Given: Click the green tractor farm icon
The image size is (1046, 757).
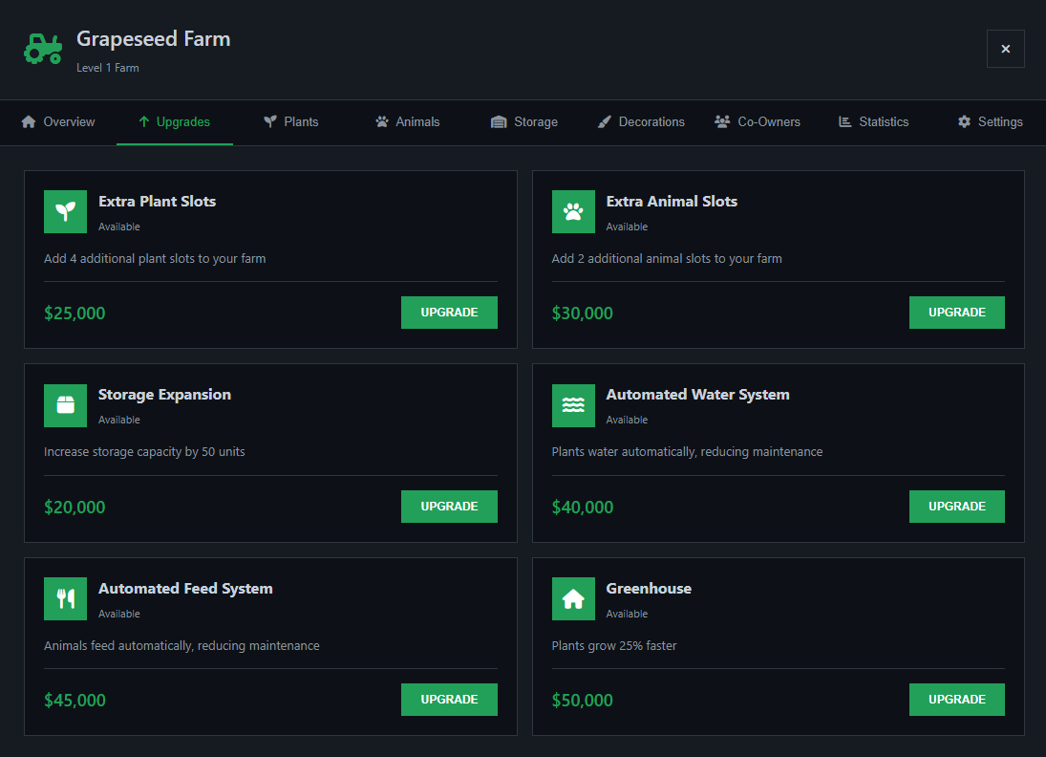Looking at the screenshot, I should tap(43, 48).
